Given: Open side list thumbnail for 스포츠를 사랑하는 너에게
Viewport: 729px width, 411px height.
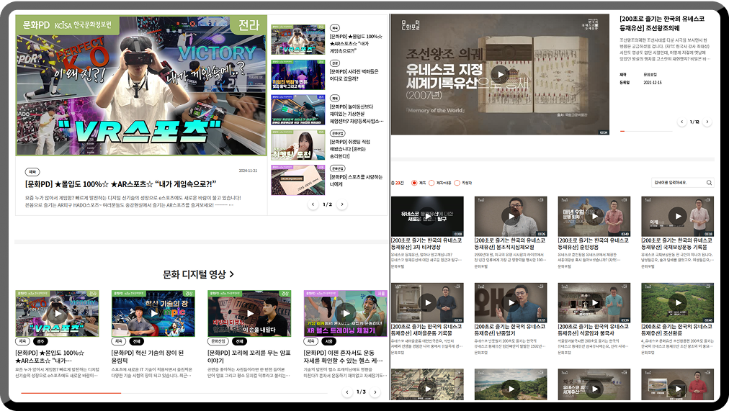Looking at the screenshot, I should pyautogui.click(x=298, y=180).
